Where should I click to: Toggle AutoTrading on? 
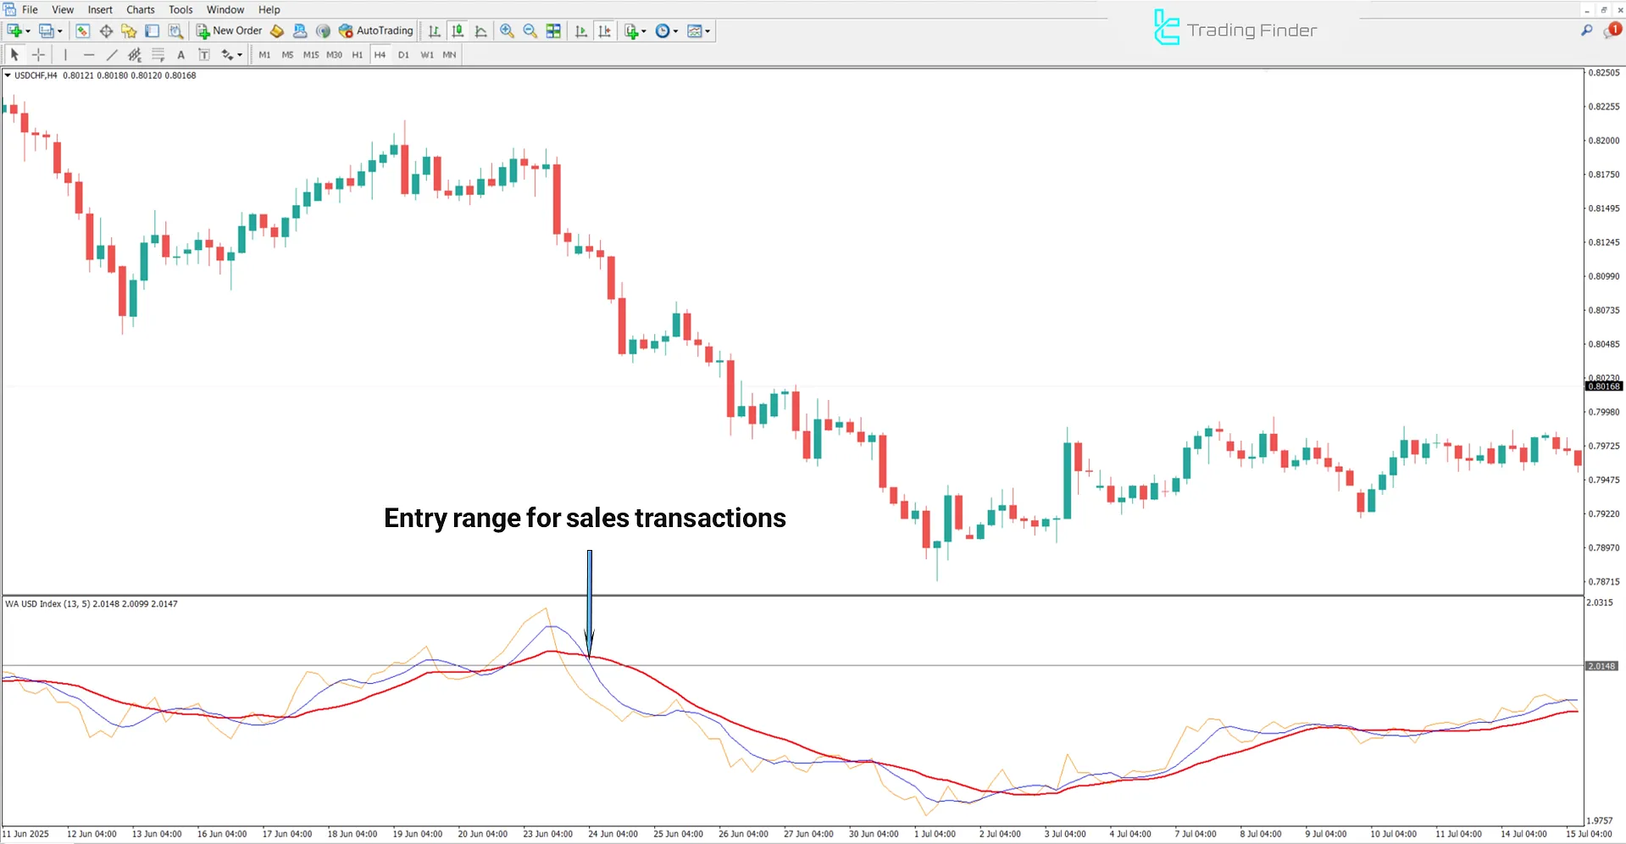[375, 31]
